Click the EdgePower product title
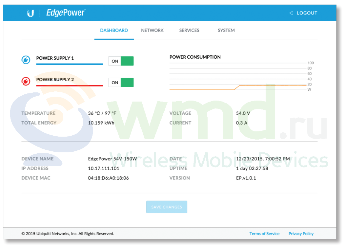 click(x=66, y=13)
